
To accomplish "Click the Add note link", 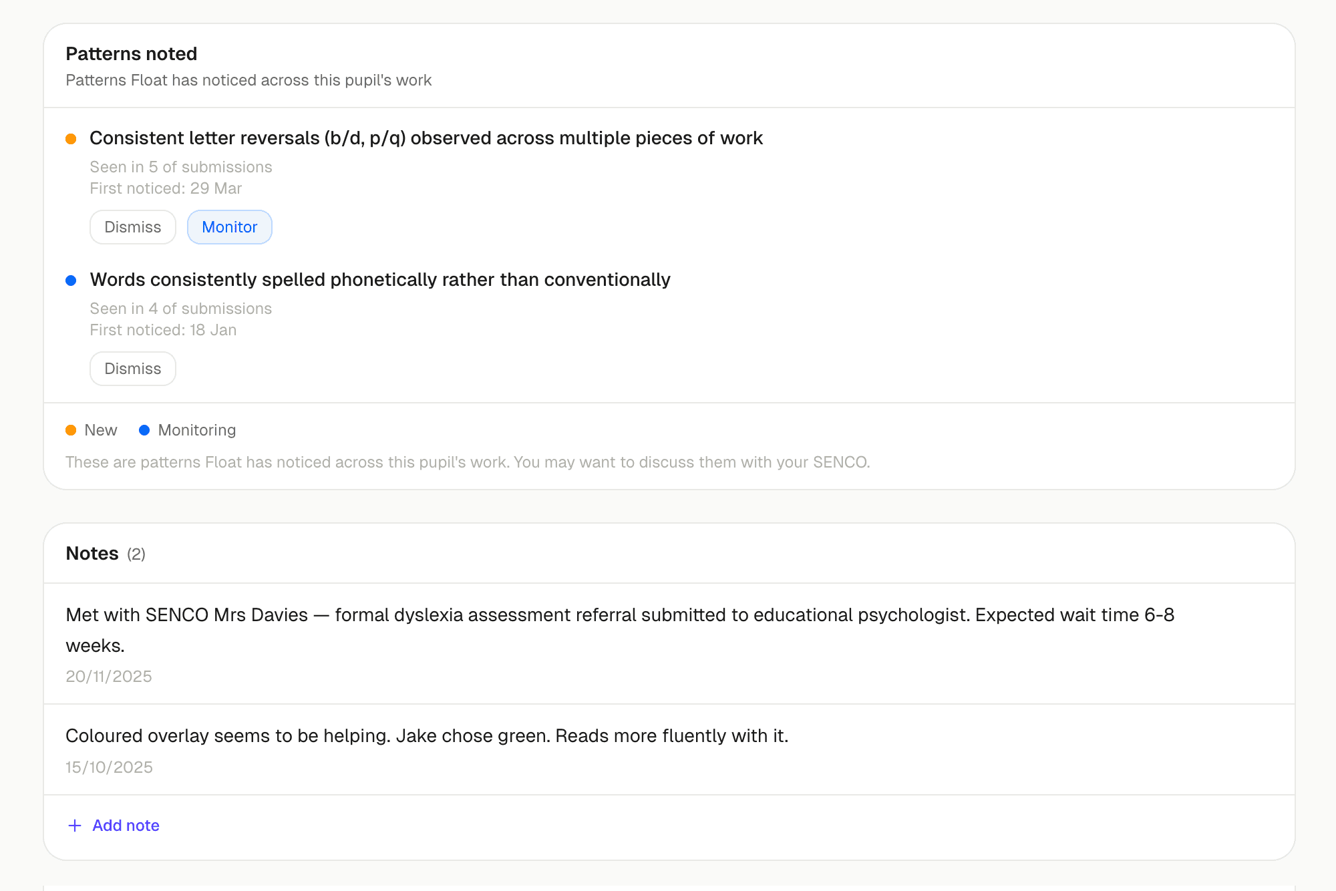I will pyautogui.click(x=126, y=826).
